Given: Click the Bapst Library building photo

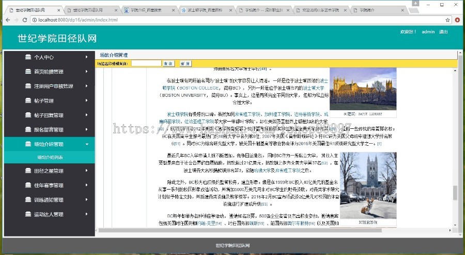Looking at the screenshot, I should tap(363, 89).
